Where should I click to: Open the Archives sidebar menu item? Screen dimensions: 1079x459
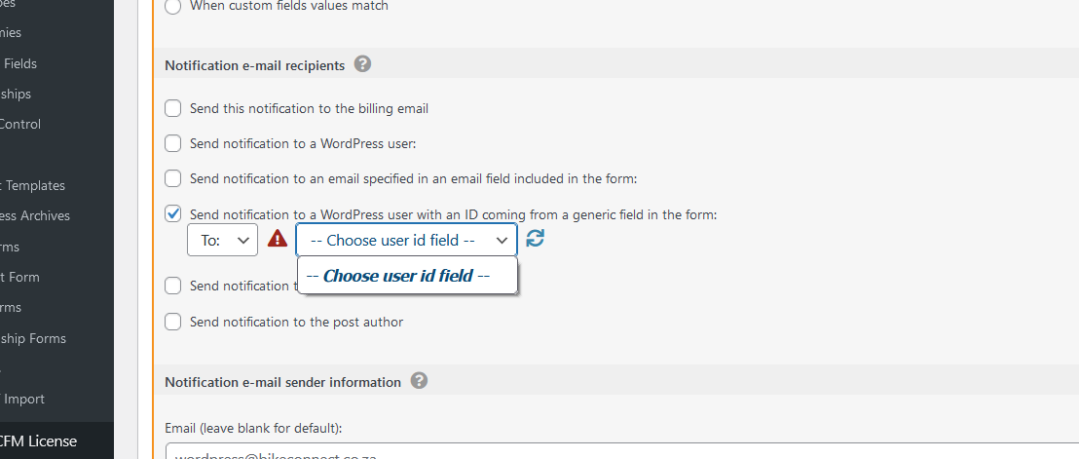[x=35, y=215]
